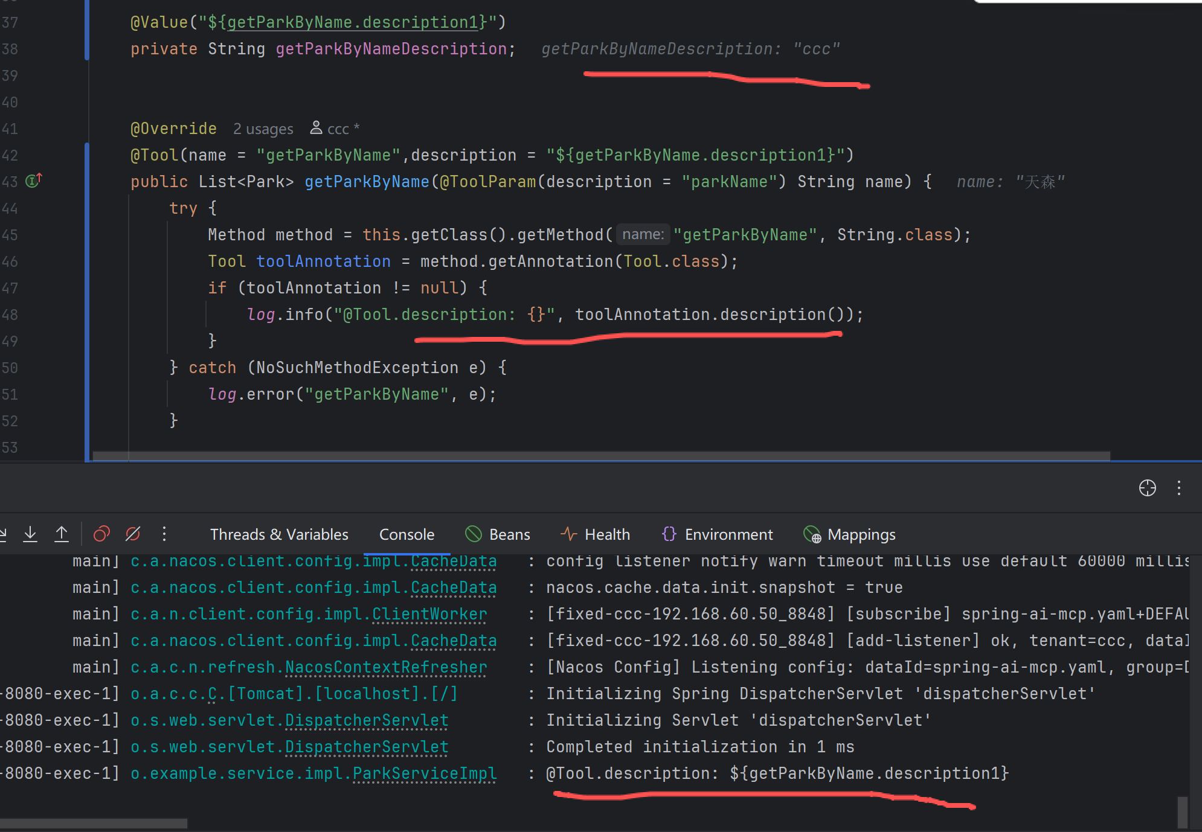This screenshot has height=832, width=1202.
Task: Click the Mappings tab globe icon
Action: tap(812, 534)
